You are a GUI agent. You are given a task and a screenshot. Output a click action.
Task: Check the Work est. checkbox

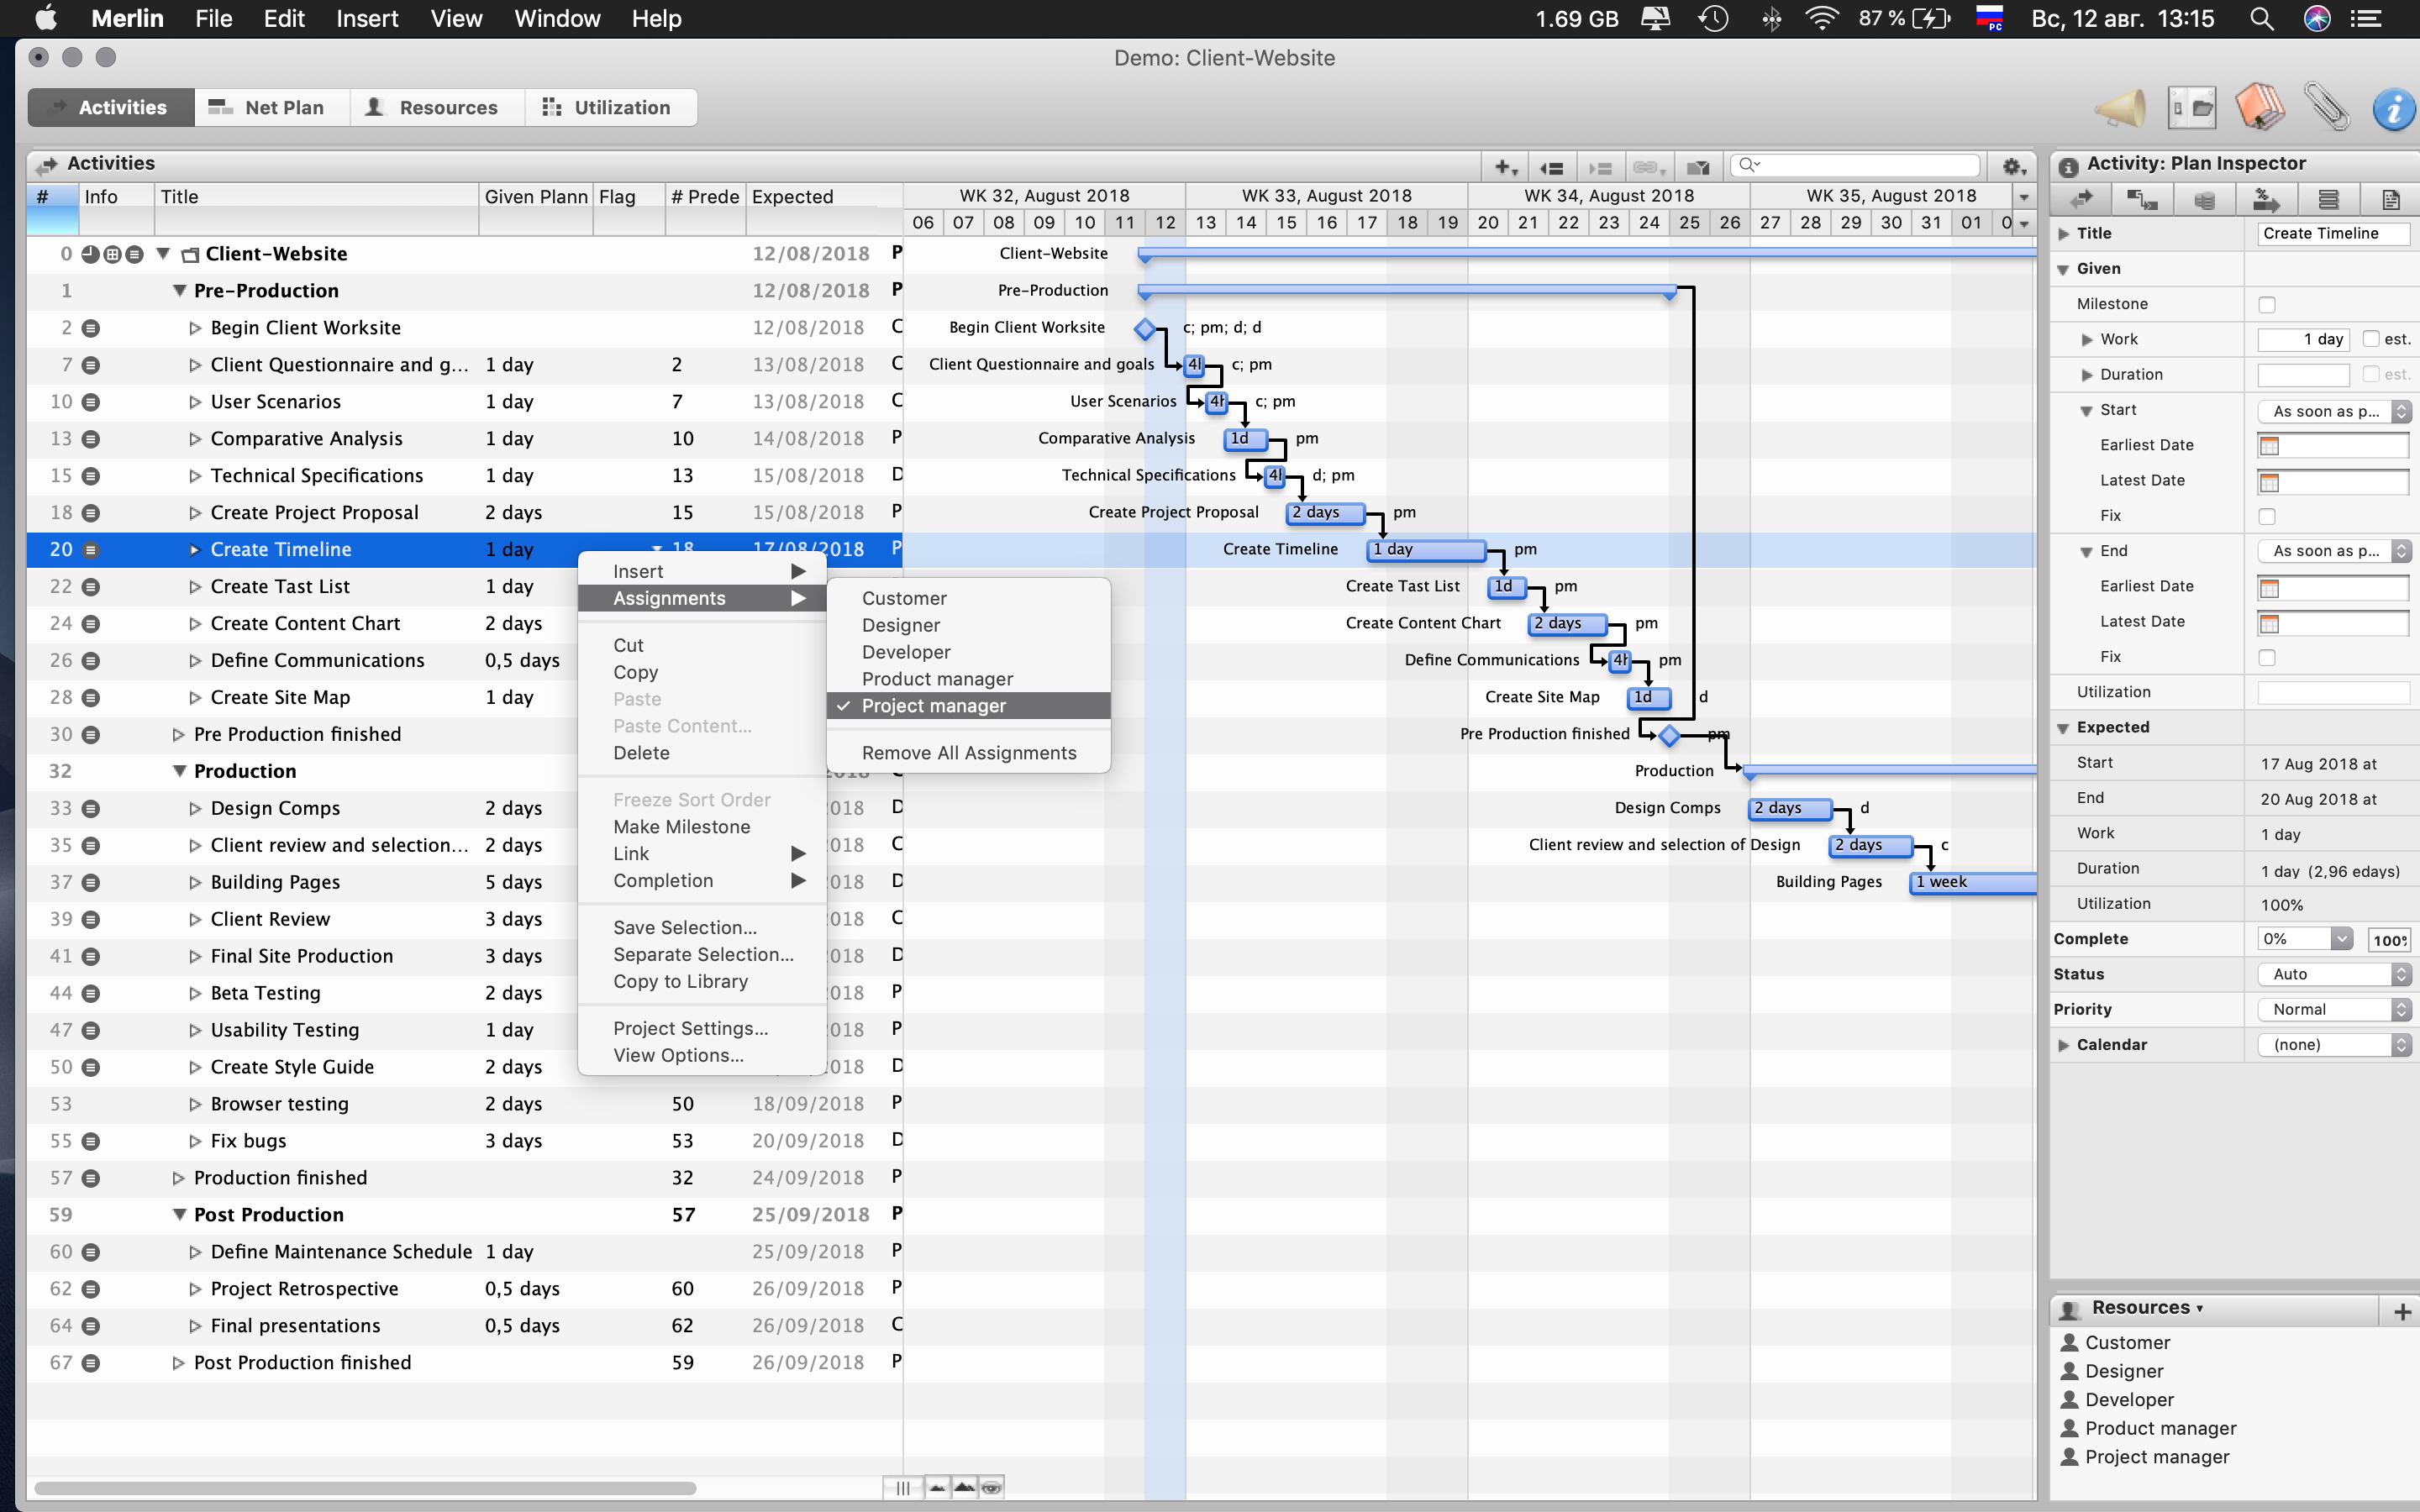click(2370, 339)
